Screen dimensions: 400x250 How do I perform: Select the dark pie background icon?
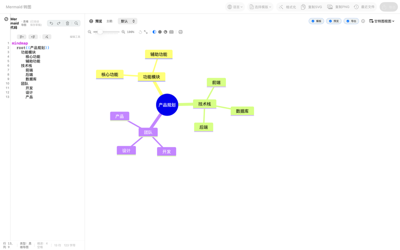[x=165, y=32]
